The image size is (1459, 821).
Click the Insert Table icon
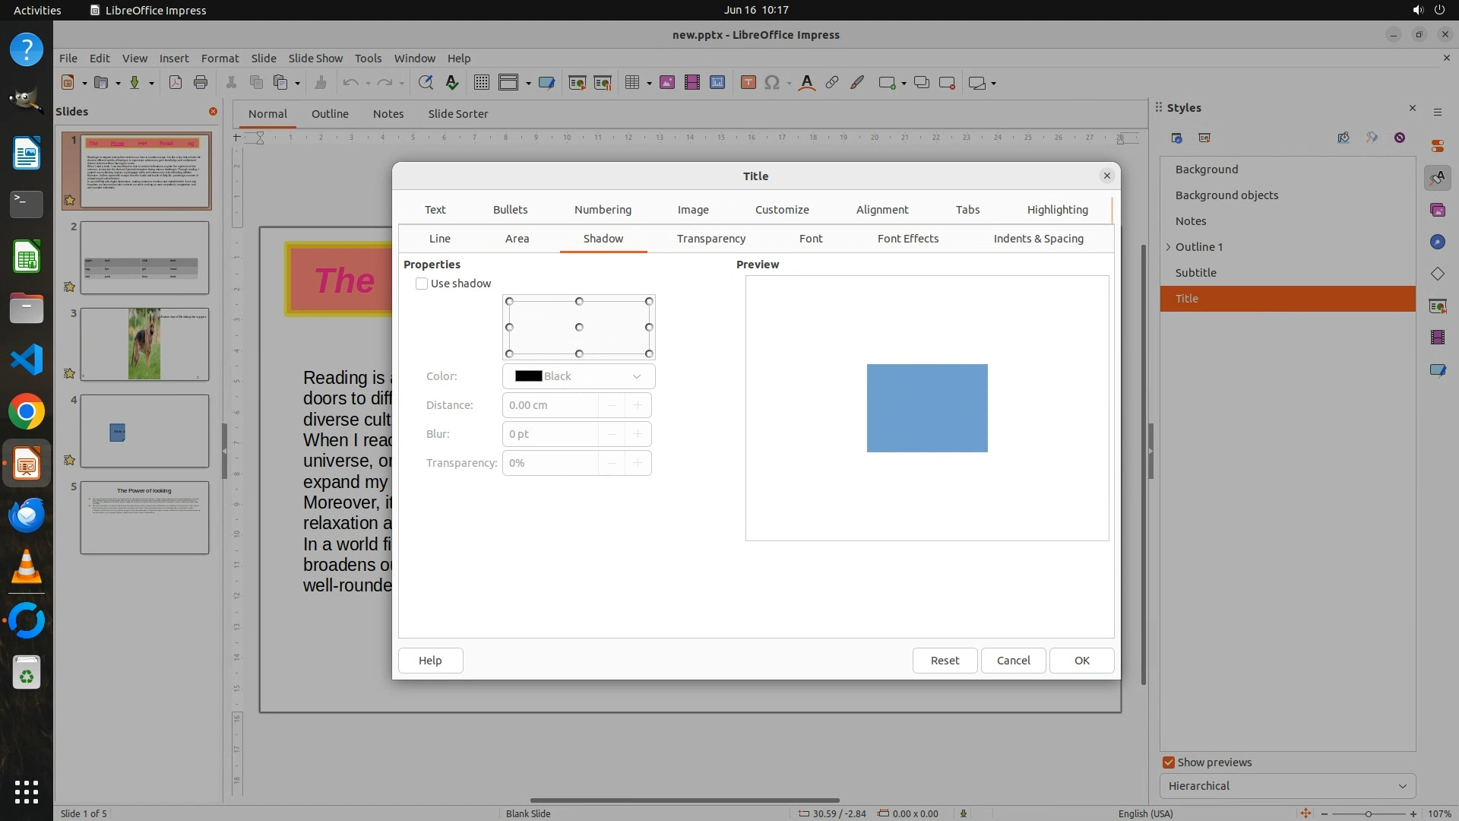pos(631,83)
